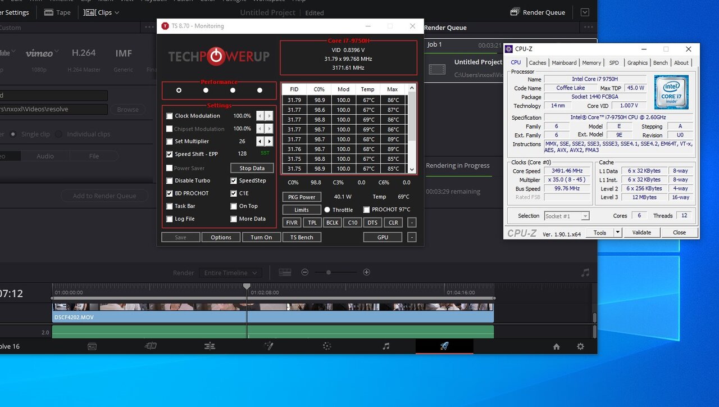The width and height of the screenshot is (719, 407).
Task: Switch to CPU-Z Graphics tab
Action: 638,63
